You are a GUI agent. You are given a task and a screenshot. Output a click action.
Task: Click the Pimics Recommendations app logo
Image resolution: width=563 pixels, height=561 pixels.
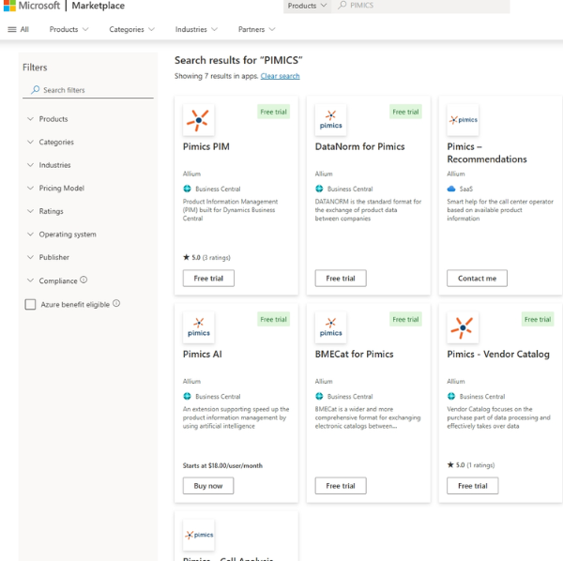463,120
